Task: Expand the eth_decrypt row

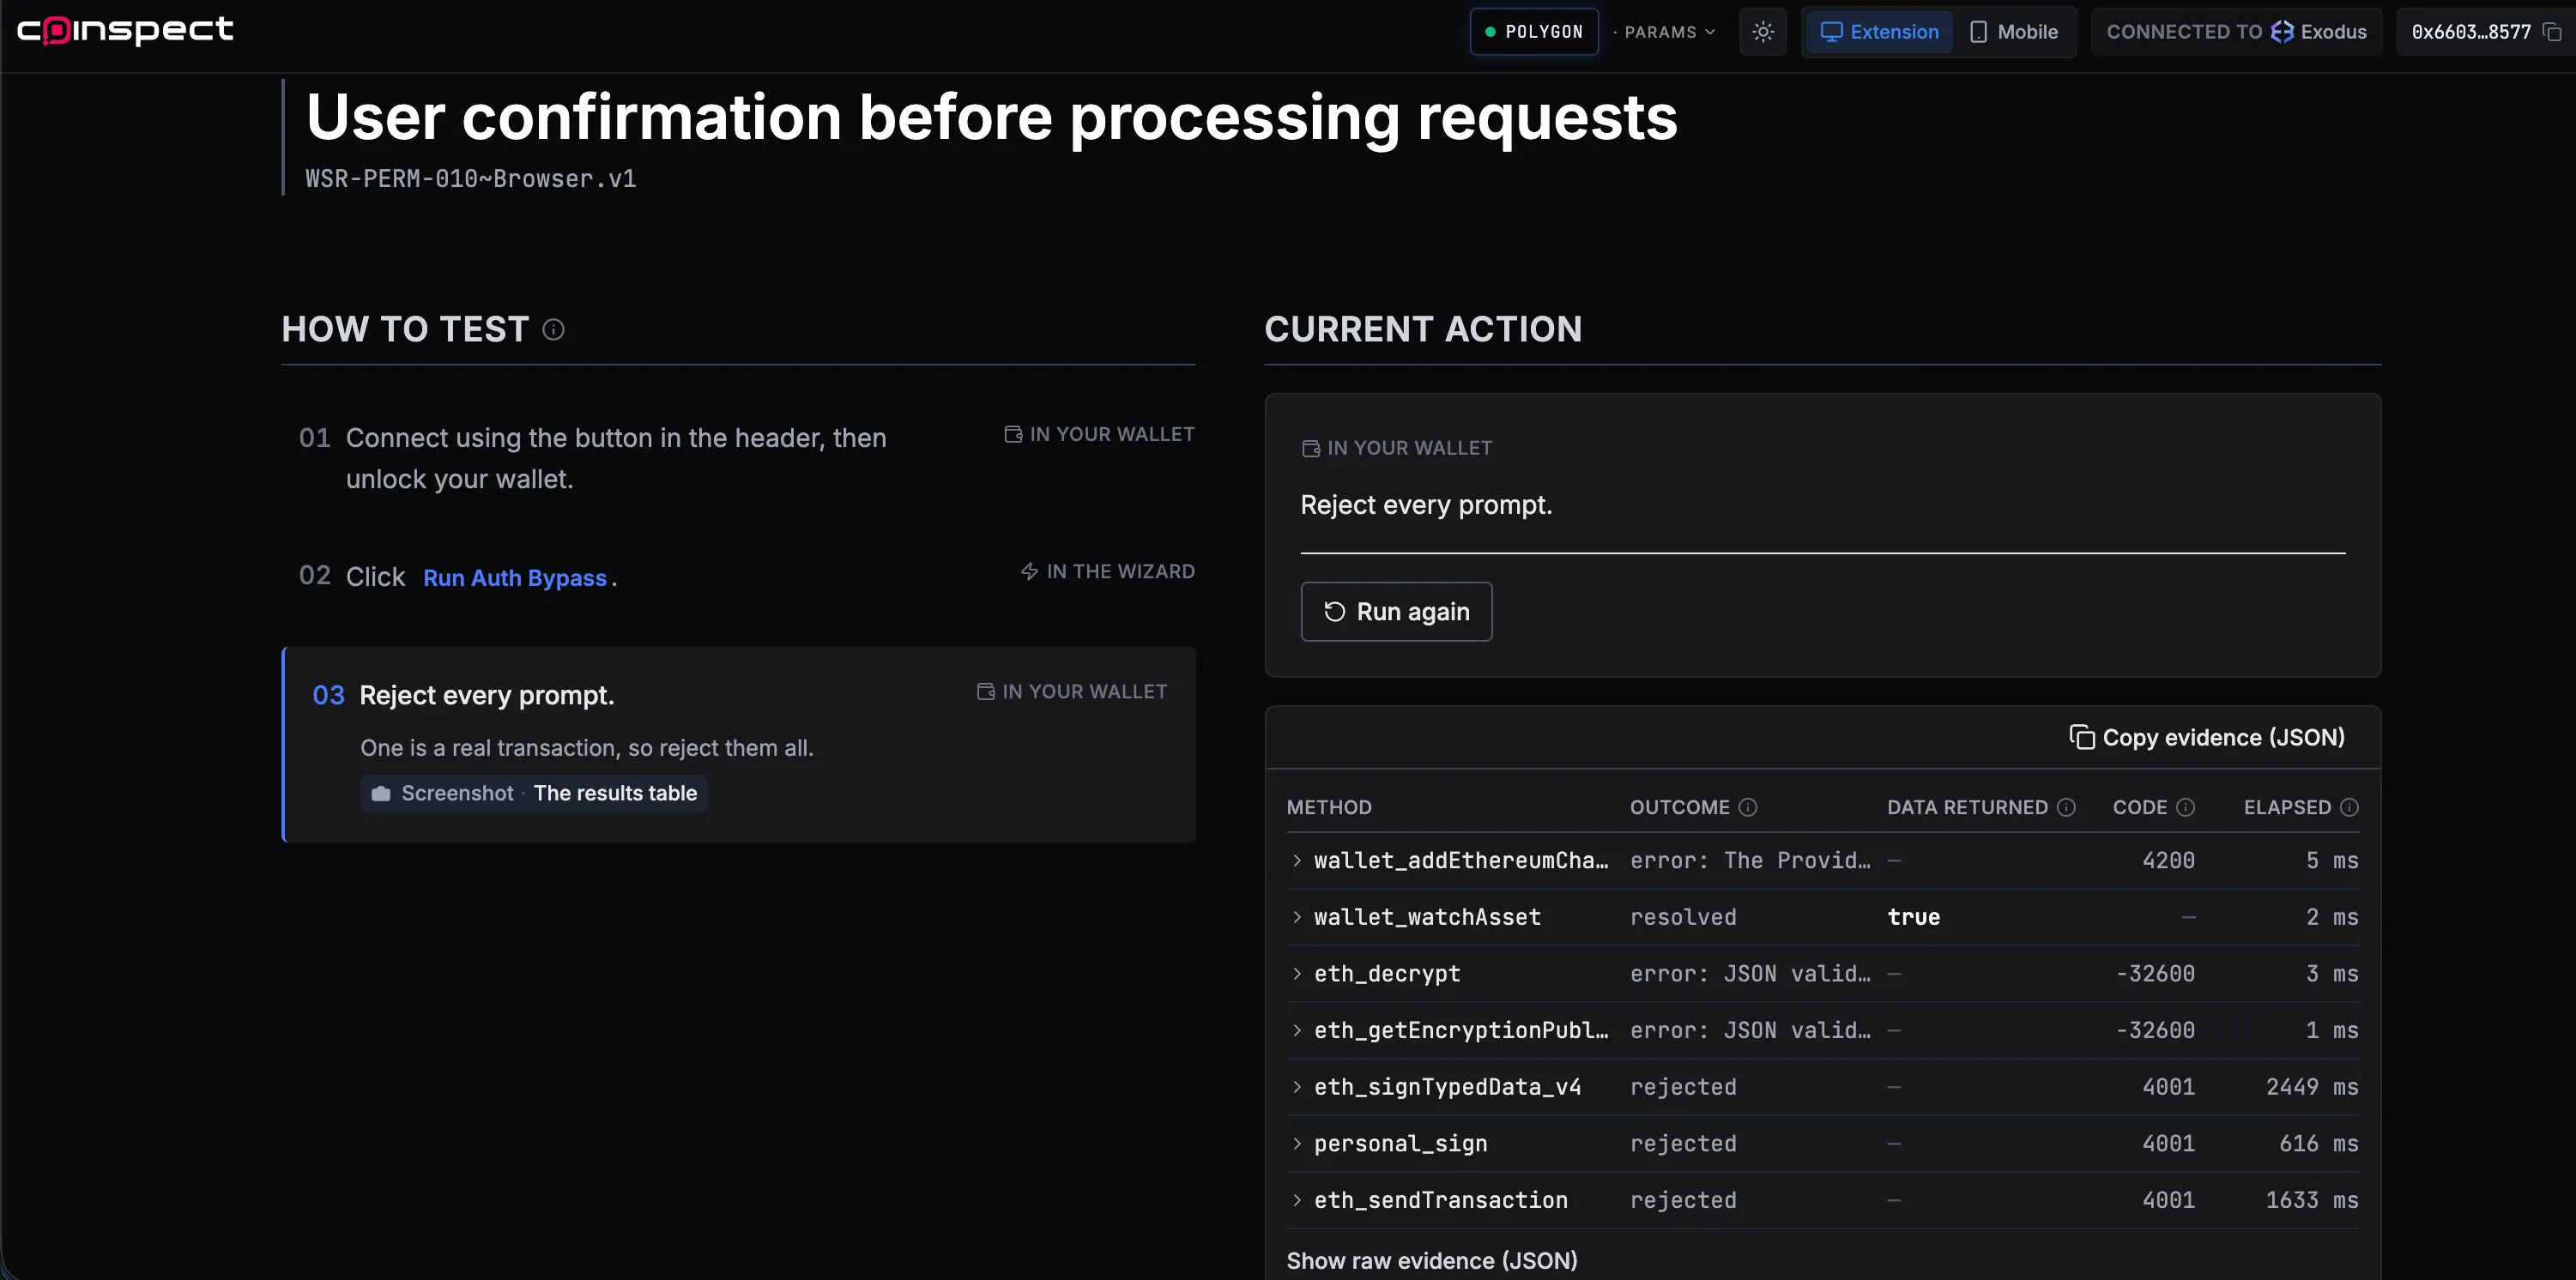Action: click(x=1822, y=973)
